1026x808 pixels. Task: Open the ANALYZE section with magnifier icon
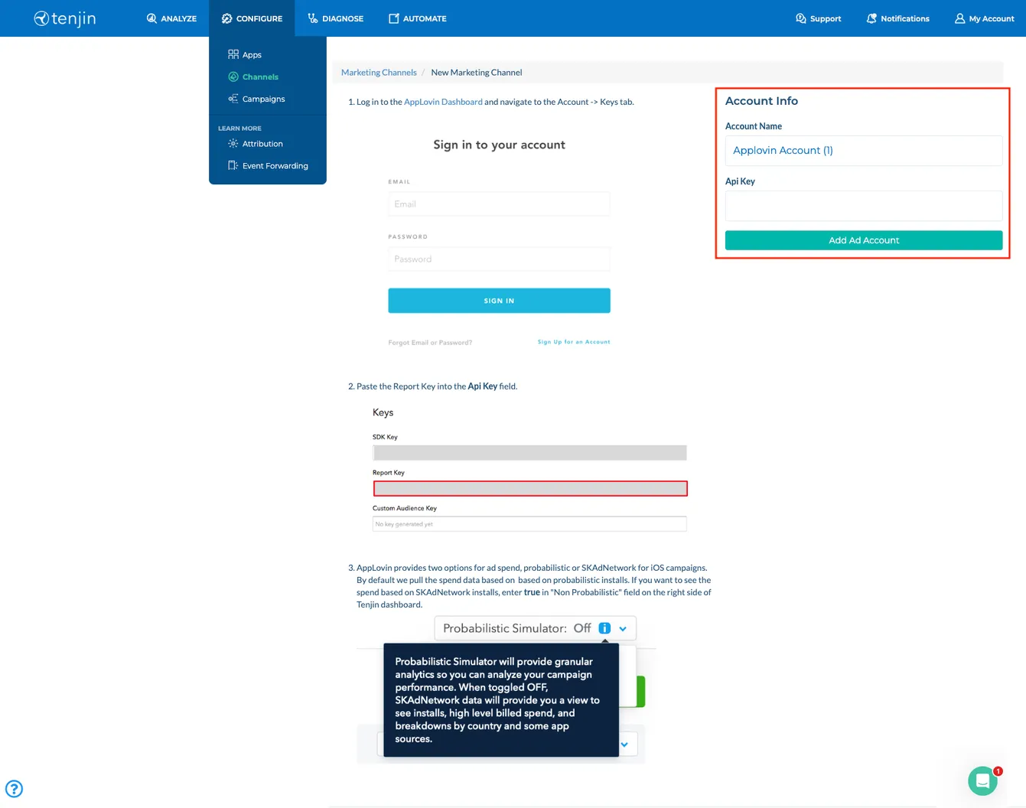point(151,18)
